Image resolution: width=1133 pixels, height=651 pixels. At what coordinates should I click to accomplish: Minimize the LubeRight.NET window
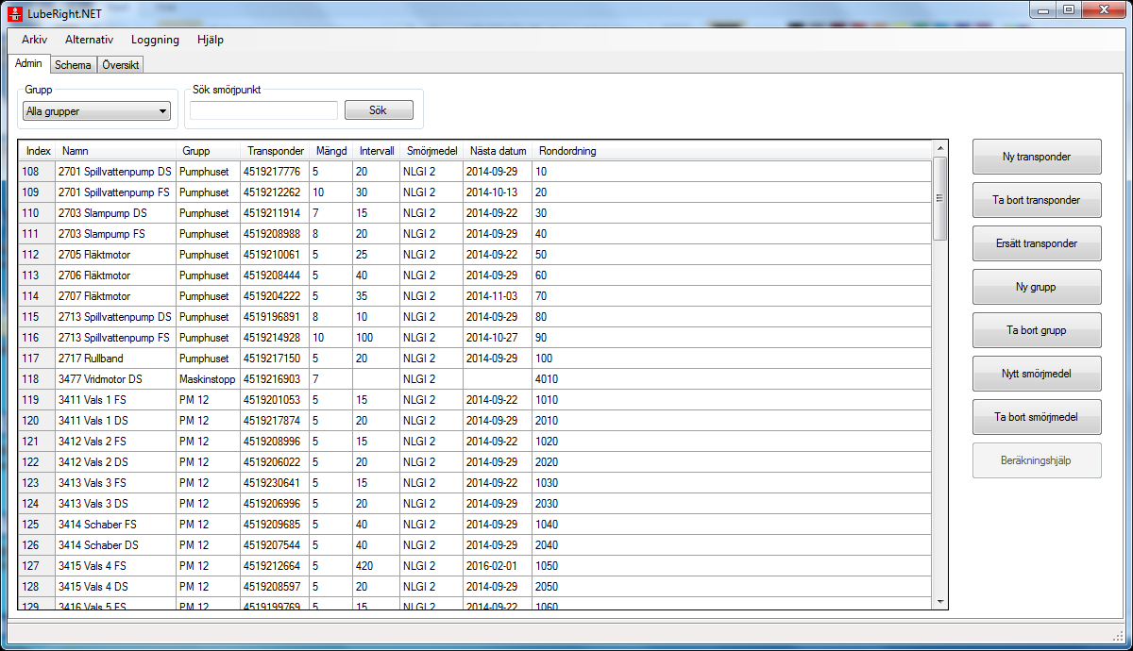[1043, 9]
